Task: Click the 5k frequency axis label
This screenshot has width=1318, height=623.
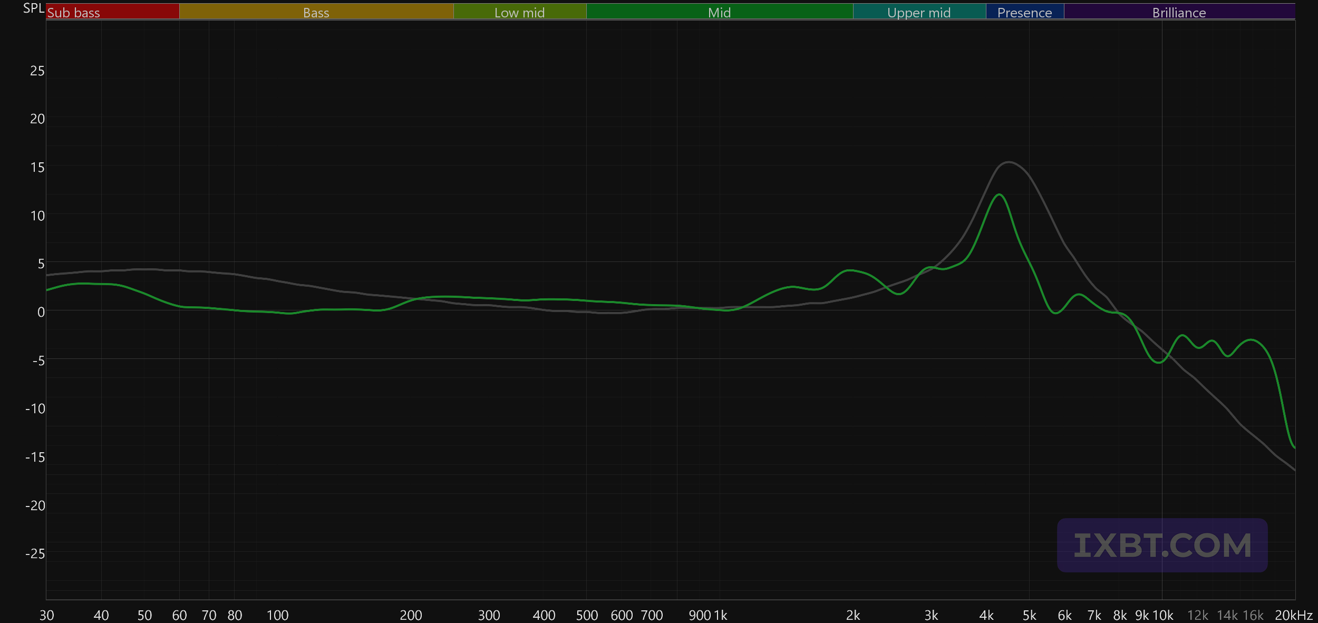Action: pyautogui.click(x=1029, y=615)
